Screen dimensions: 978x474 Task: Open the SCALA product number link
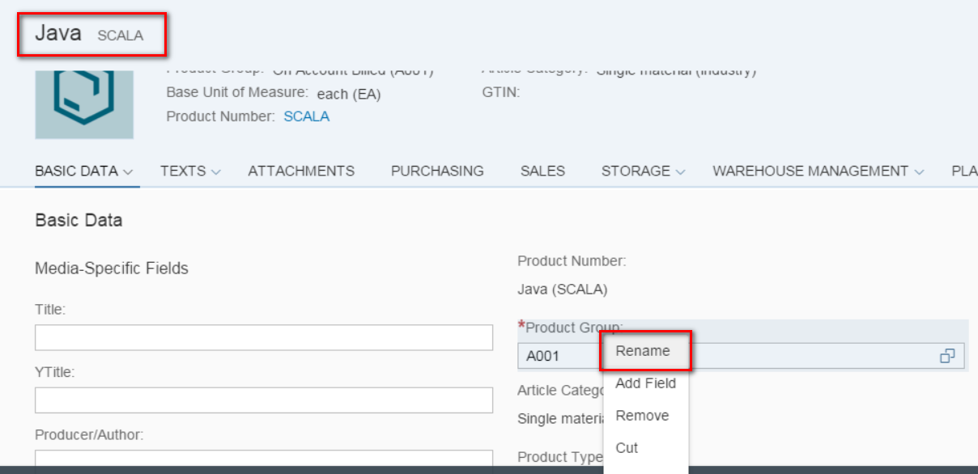click(x=306, y=116)
